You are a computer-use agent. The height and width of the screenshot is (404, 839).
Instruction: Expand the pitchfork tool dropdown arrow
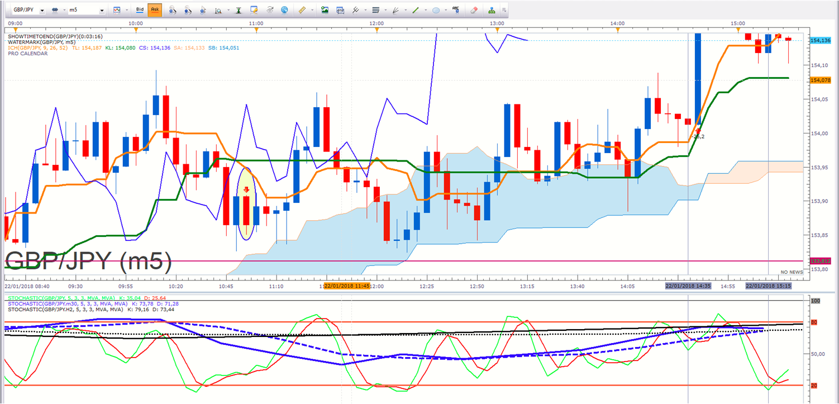point(365,11)
